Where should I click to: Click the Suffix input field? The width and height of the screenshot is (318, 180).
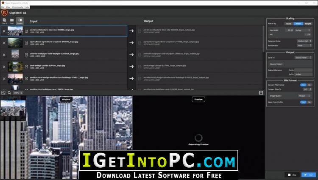point(303,74)
